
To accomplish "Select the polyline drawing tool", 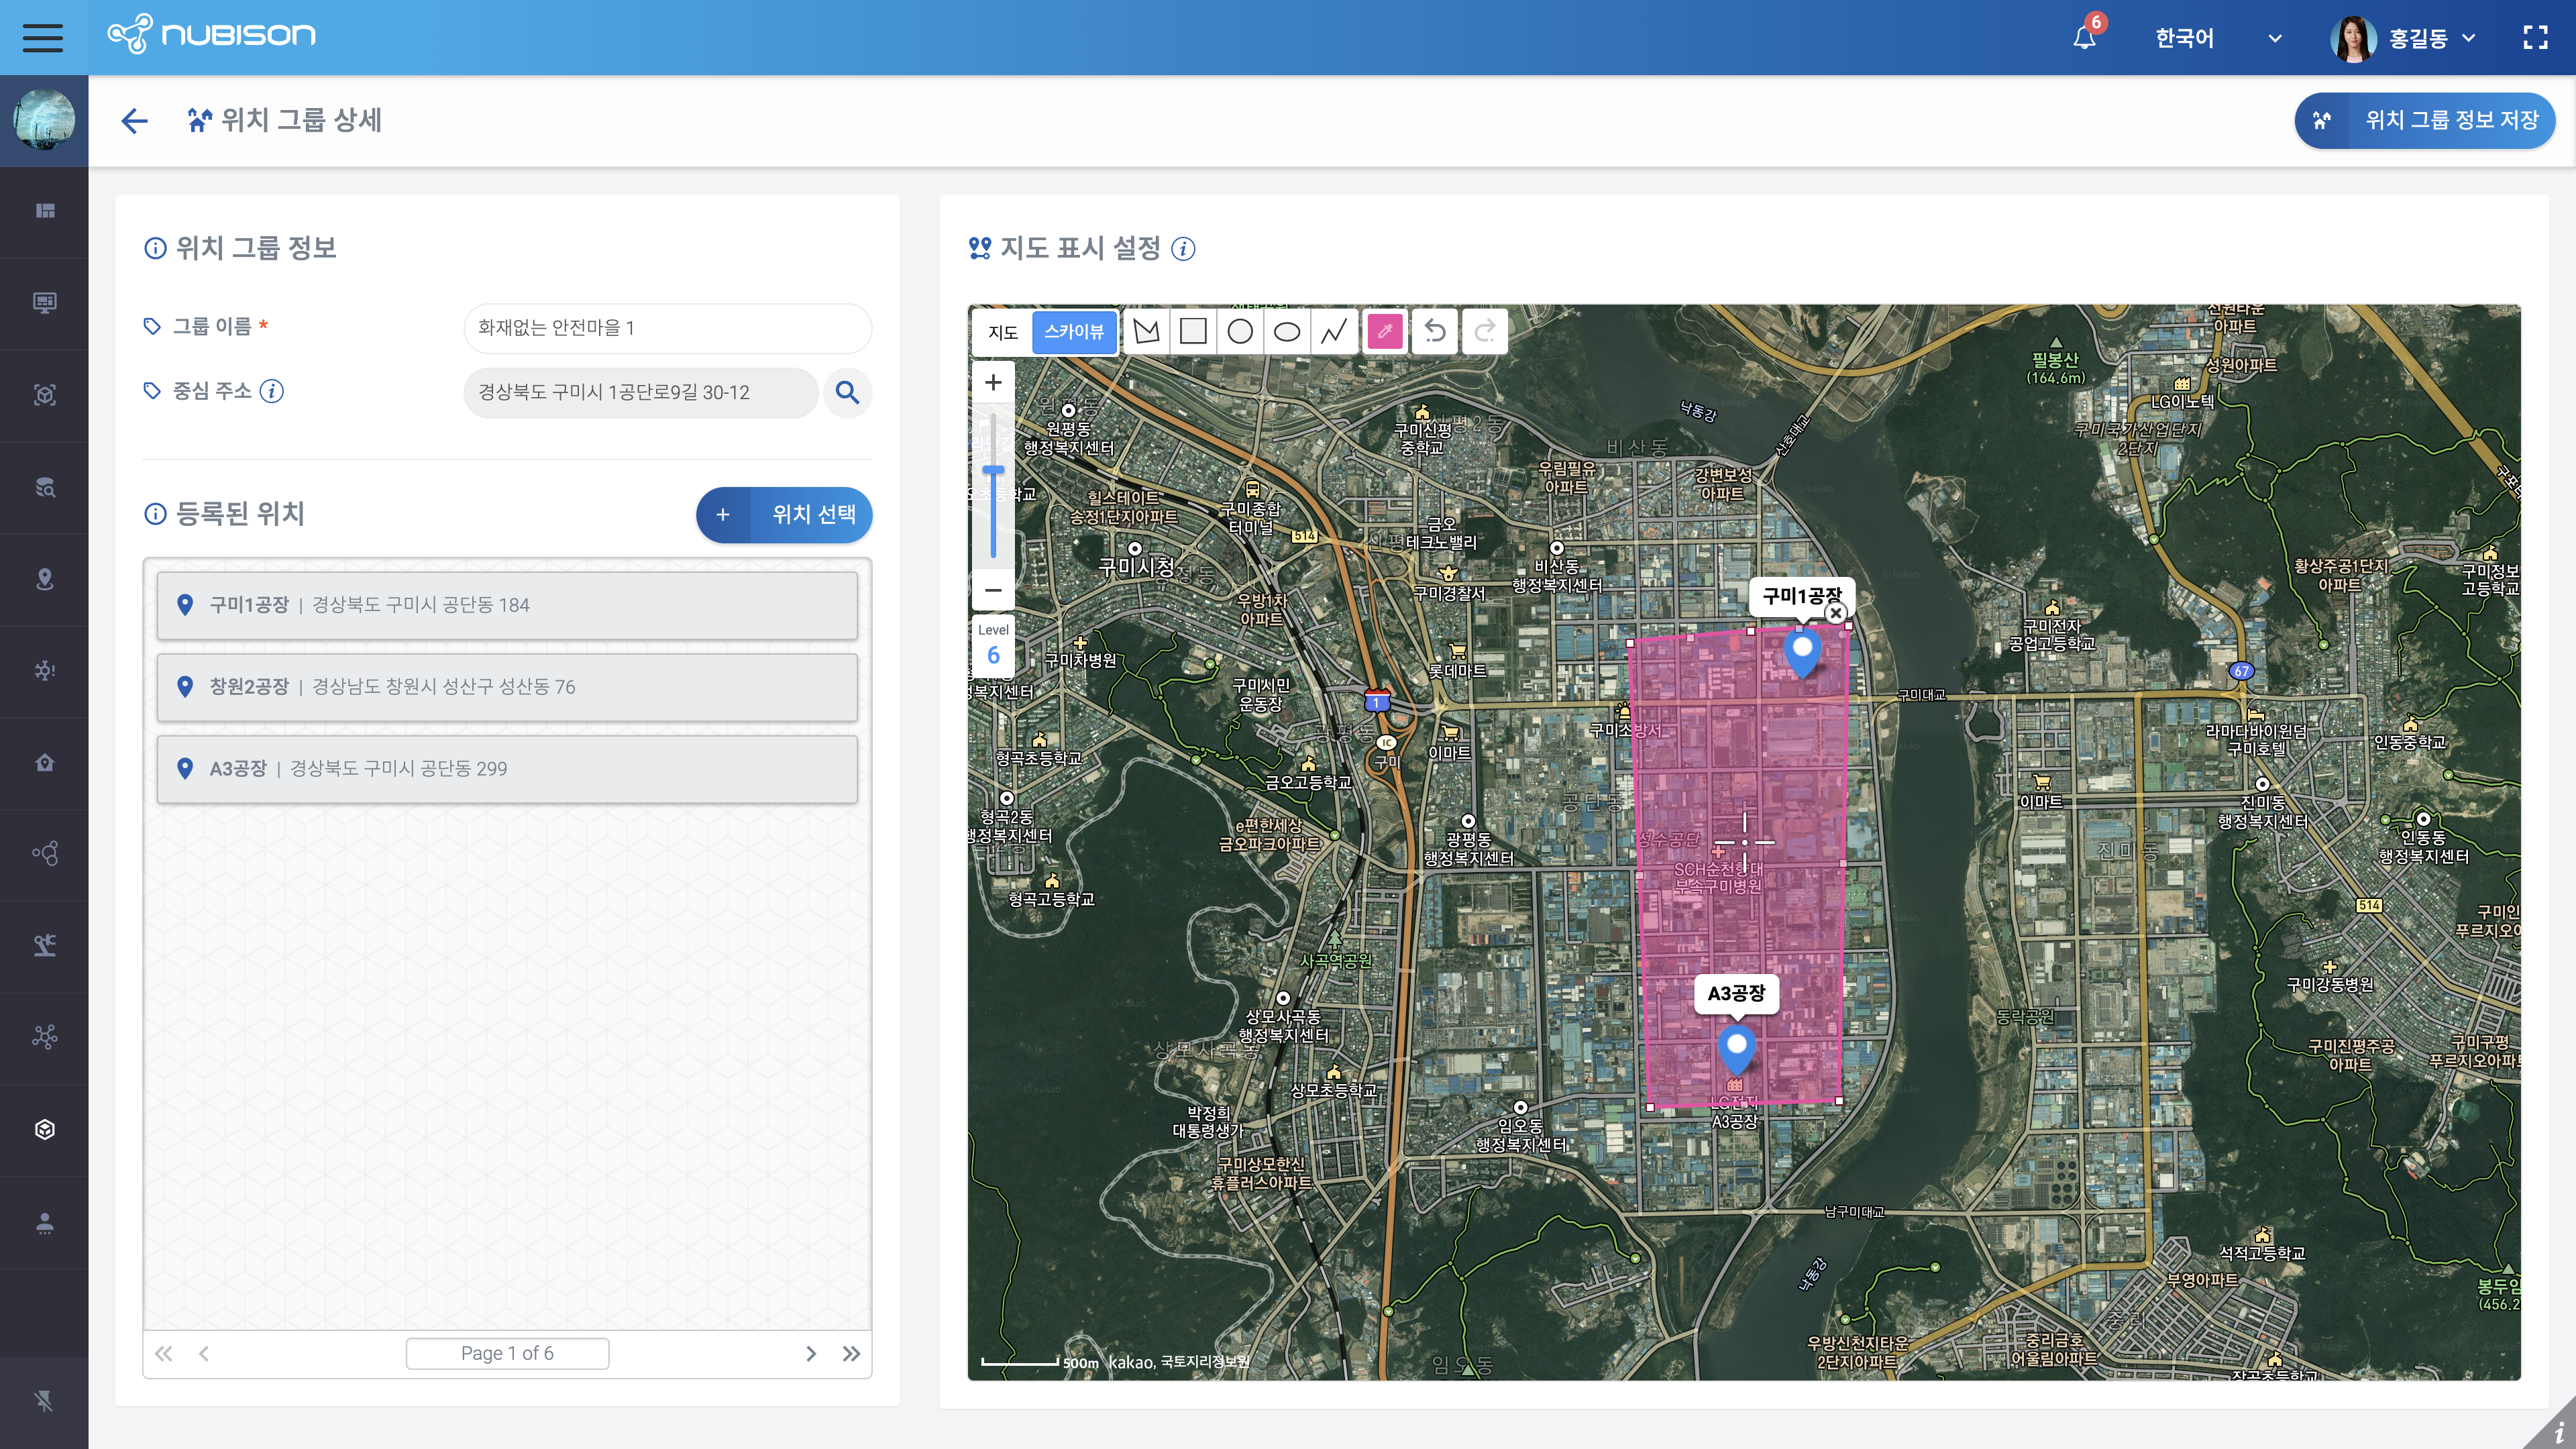I will click(x=1334, y=332).
